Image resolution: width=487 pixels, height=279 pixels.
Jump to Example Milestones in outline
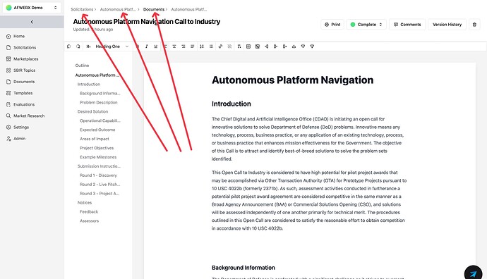coord(98,157)
